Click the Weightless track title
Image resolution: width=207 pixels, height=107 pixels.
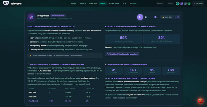click(x=43, y=16)
